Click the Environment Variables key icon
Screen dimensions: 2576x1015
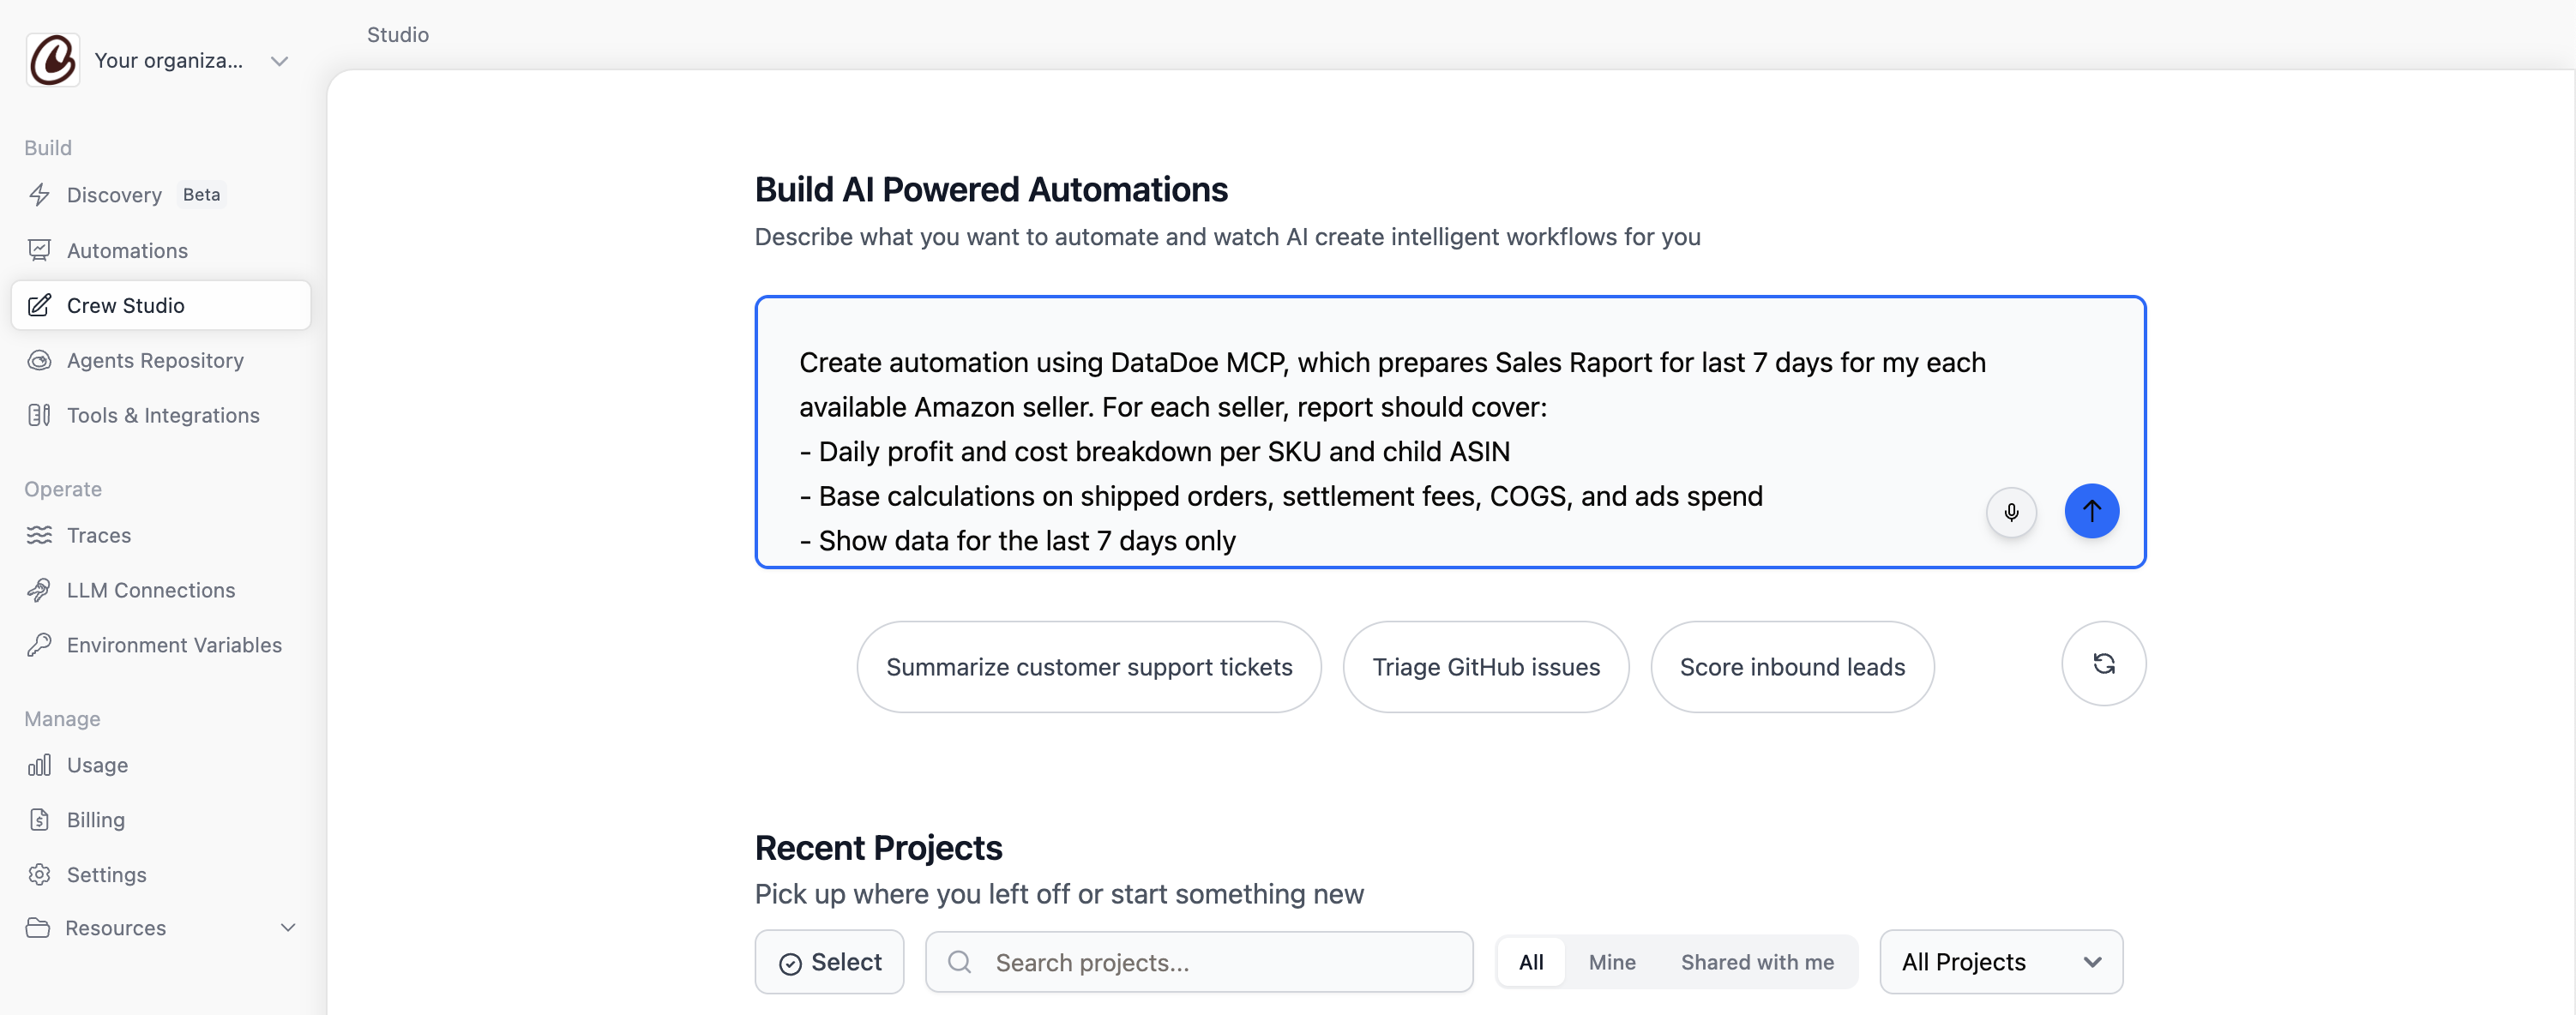[39, 645]
